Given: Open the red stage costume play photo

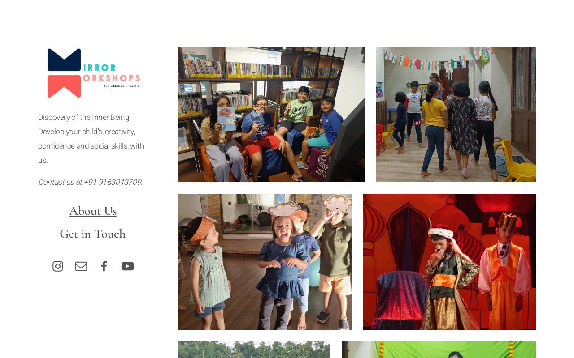Looking at the screenshot, I should [x=449, y=262].
